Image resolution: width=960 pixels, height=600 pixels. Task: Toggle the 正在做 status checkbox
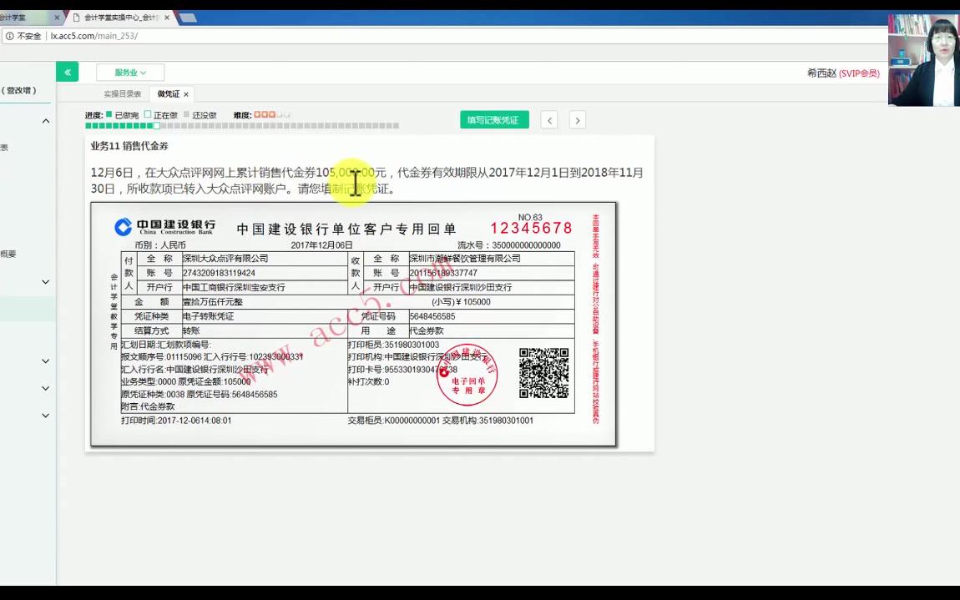click(x=148, y=113)
